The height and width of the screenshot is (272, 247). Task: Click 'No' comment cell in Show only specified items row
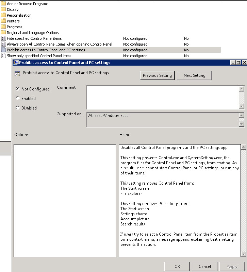pos(186,56)
